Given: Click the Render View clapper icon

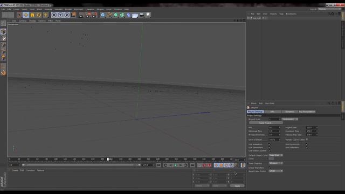Looking at the screenshot, I should [x=81, y=15].
